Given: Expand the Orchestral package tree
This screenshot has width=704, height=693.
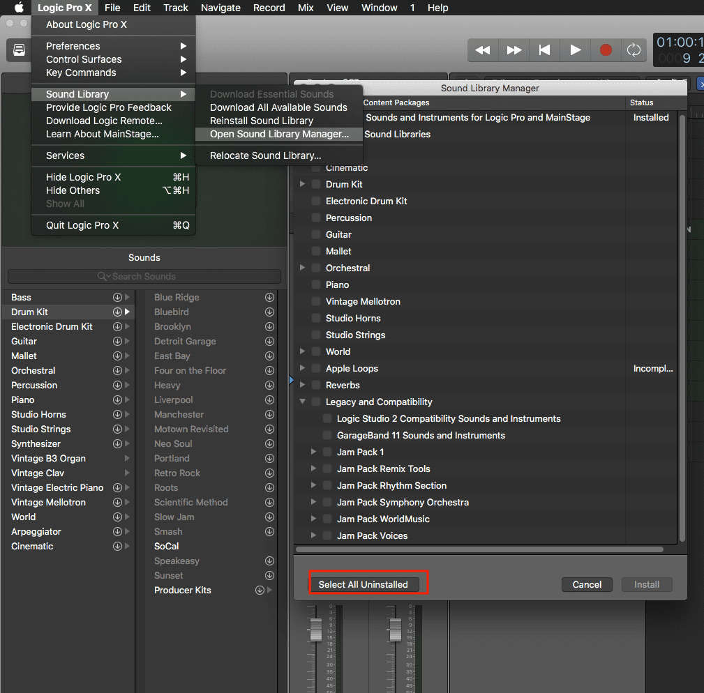Looking at the screenshot, I should pos(302,267).
